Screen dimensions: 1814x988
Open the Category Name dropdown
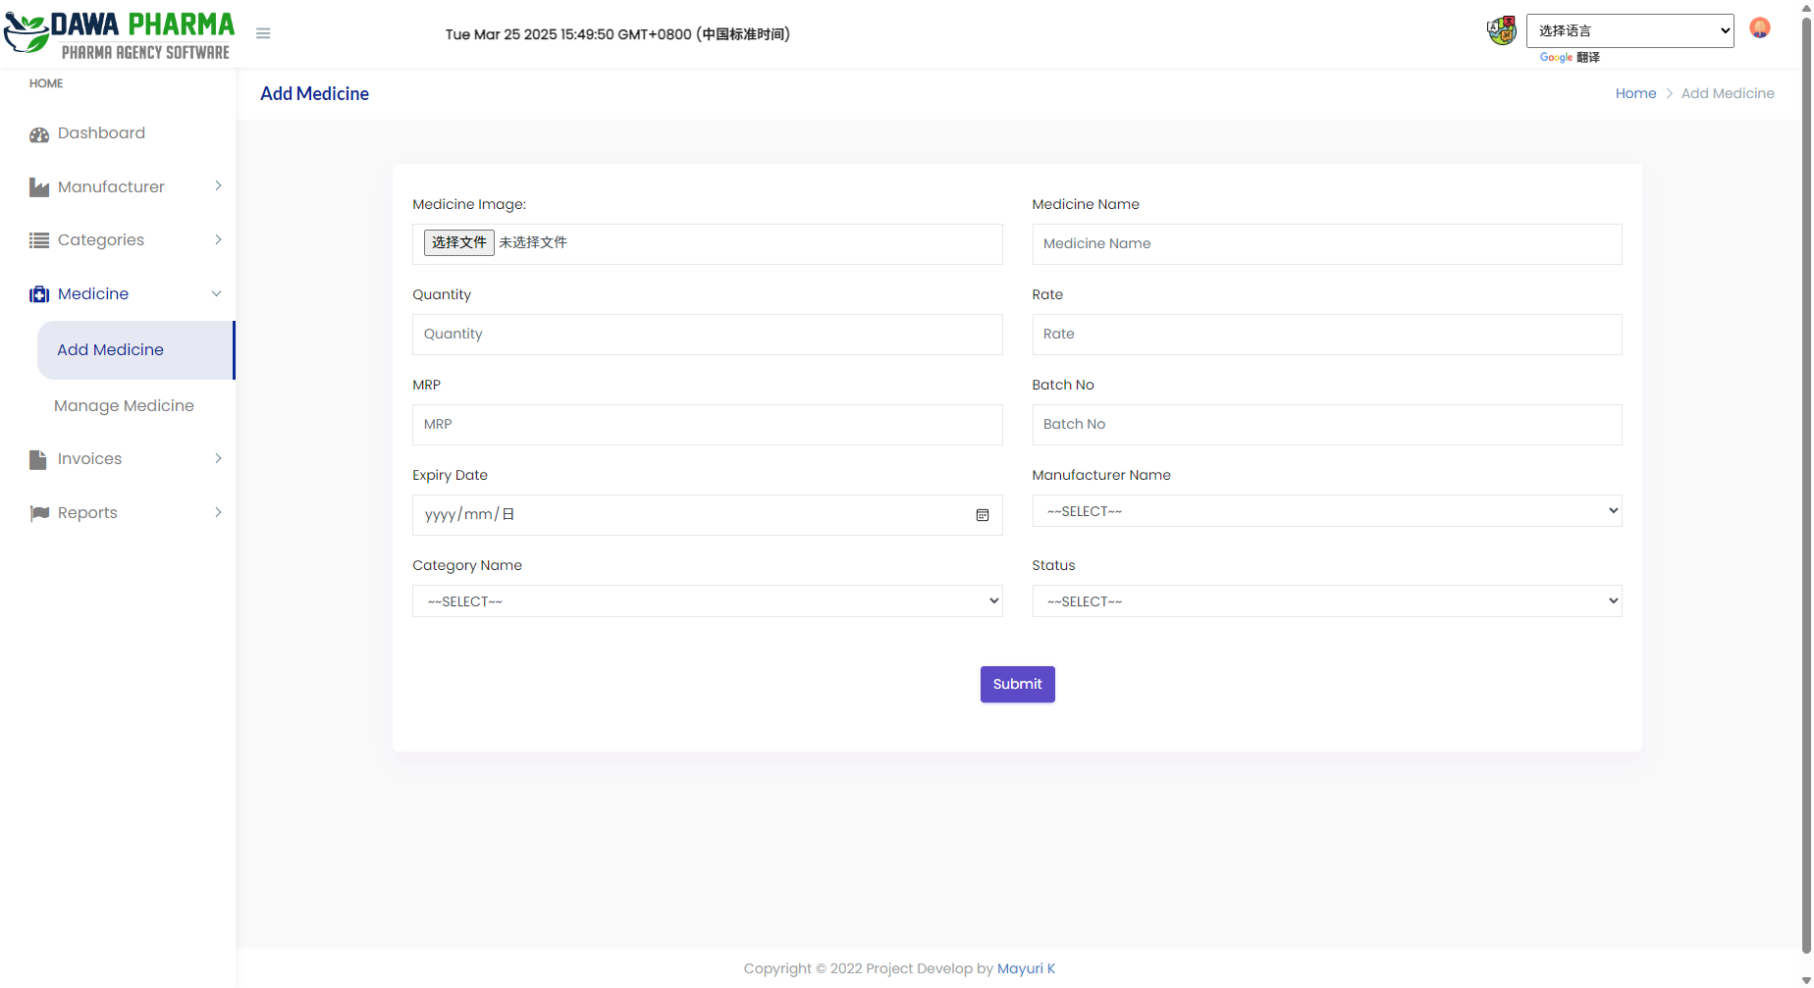pyautogui.click(x=707, y=601)
